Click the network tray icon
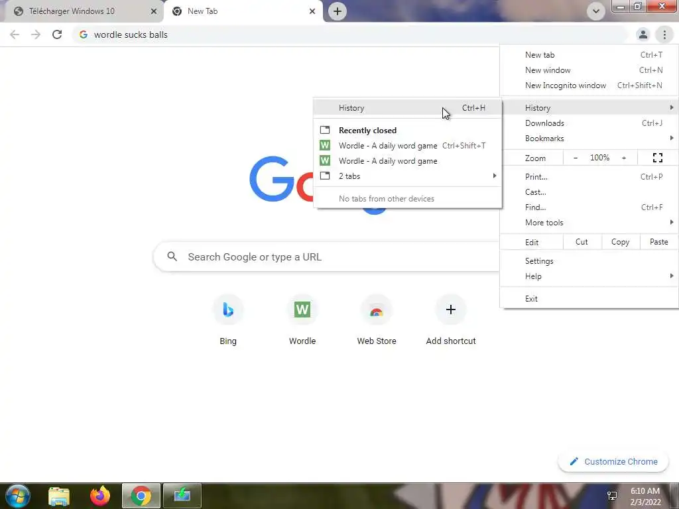 pyautogui.click(x=612, y=496)
